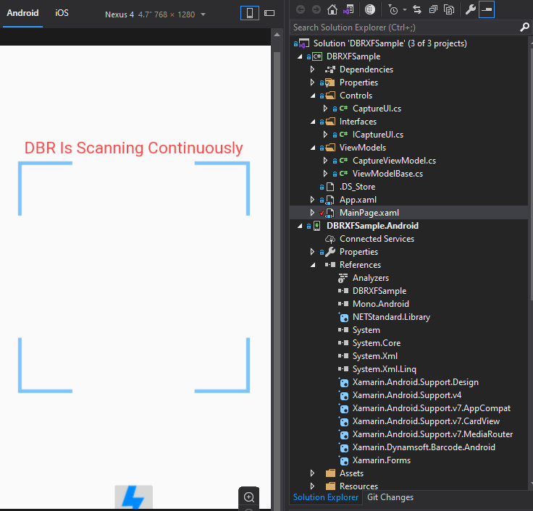Click Sync with Active Document icon
The image size is (533, 511).
pos(417,9)
